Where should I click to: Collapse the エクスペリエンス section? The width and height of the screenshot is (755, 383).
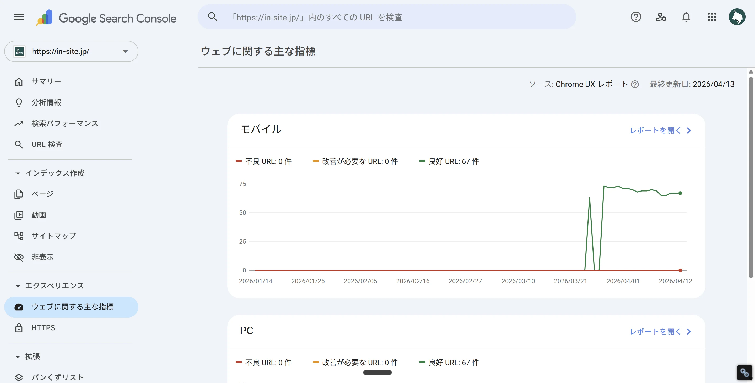pyautogui.click(x=18, y=286)
